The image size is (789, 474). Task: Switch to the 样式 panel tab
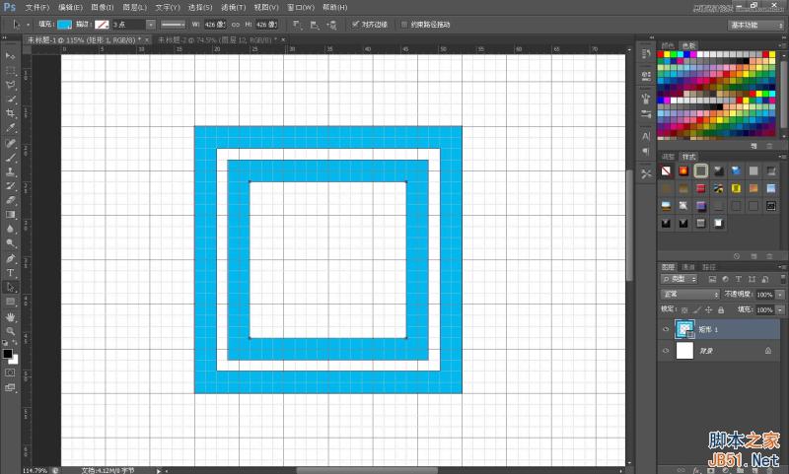(688, 157)
